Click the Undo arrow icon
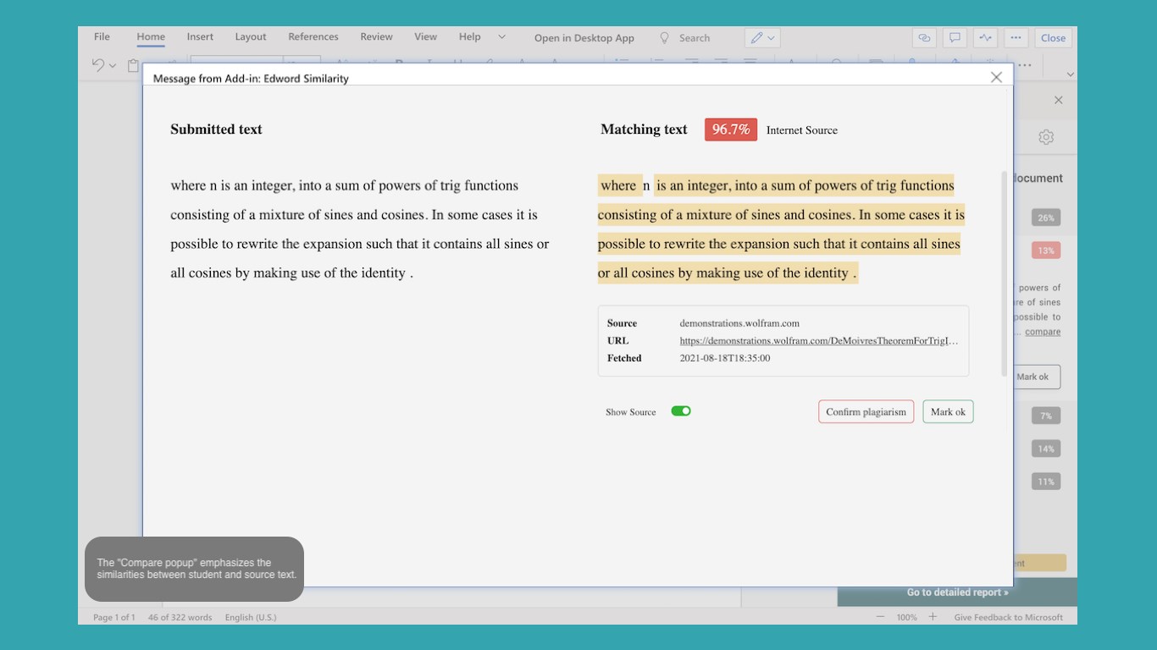The height and width of the screenshot is (650, 1157). coord(98,65)
